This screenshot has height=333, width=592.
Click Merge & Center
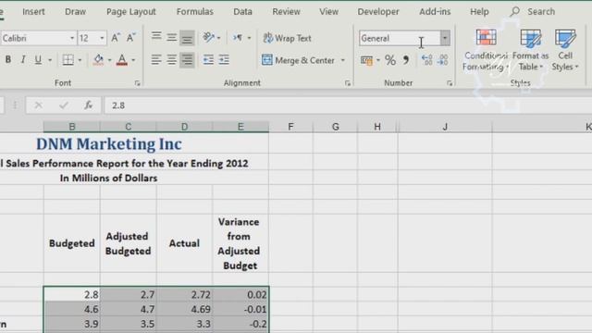coord(298,60)
